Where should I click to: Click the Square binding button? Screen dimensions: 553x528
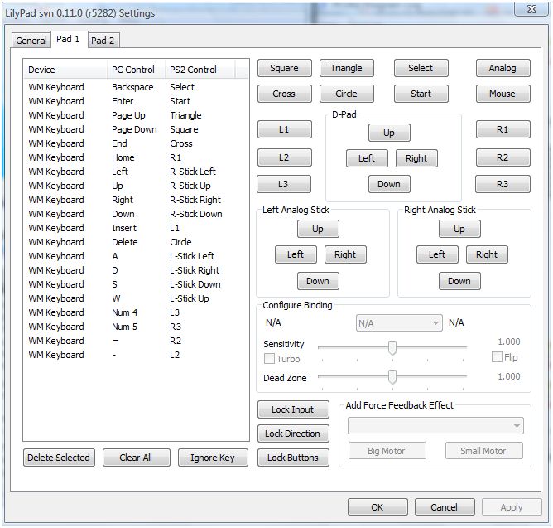(284, 68)
